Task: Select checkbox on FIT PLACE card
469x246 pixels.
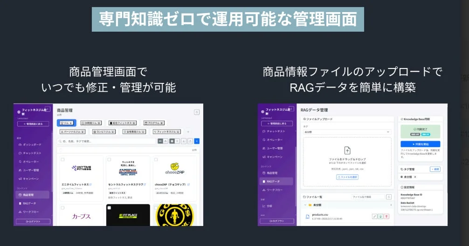Action: [109, 208]
